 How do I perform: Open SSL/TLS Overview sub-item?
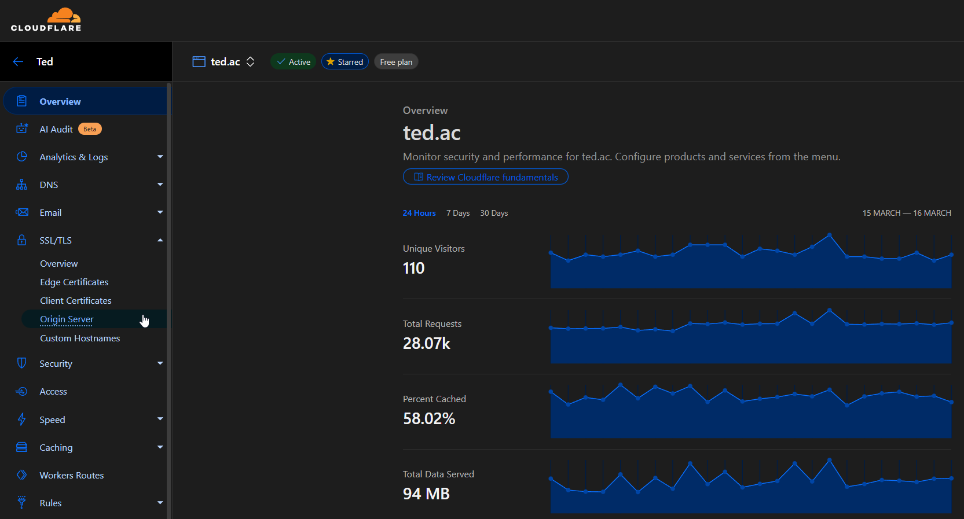click(x=58, y=263)
